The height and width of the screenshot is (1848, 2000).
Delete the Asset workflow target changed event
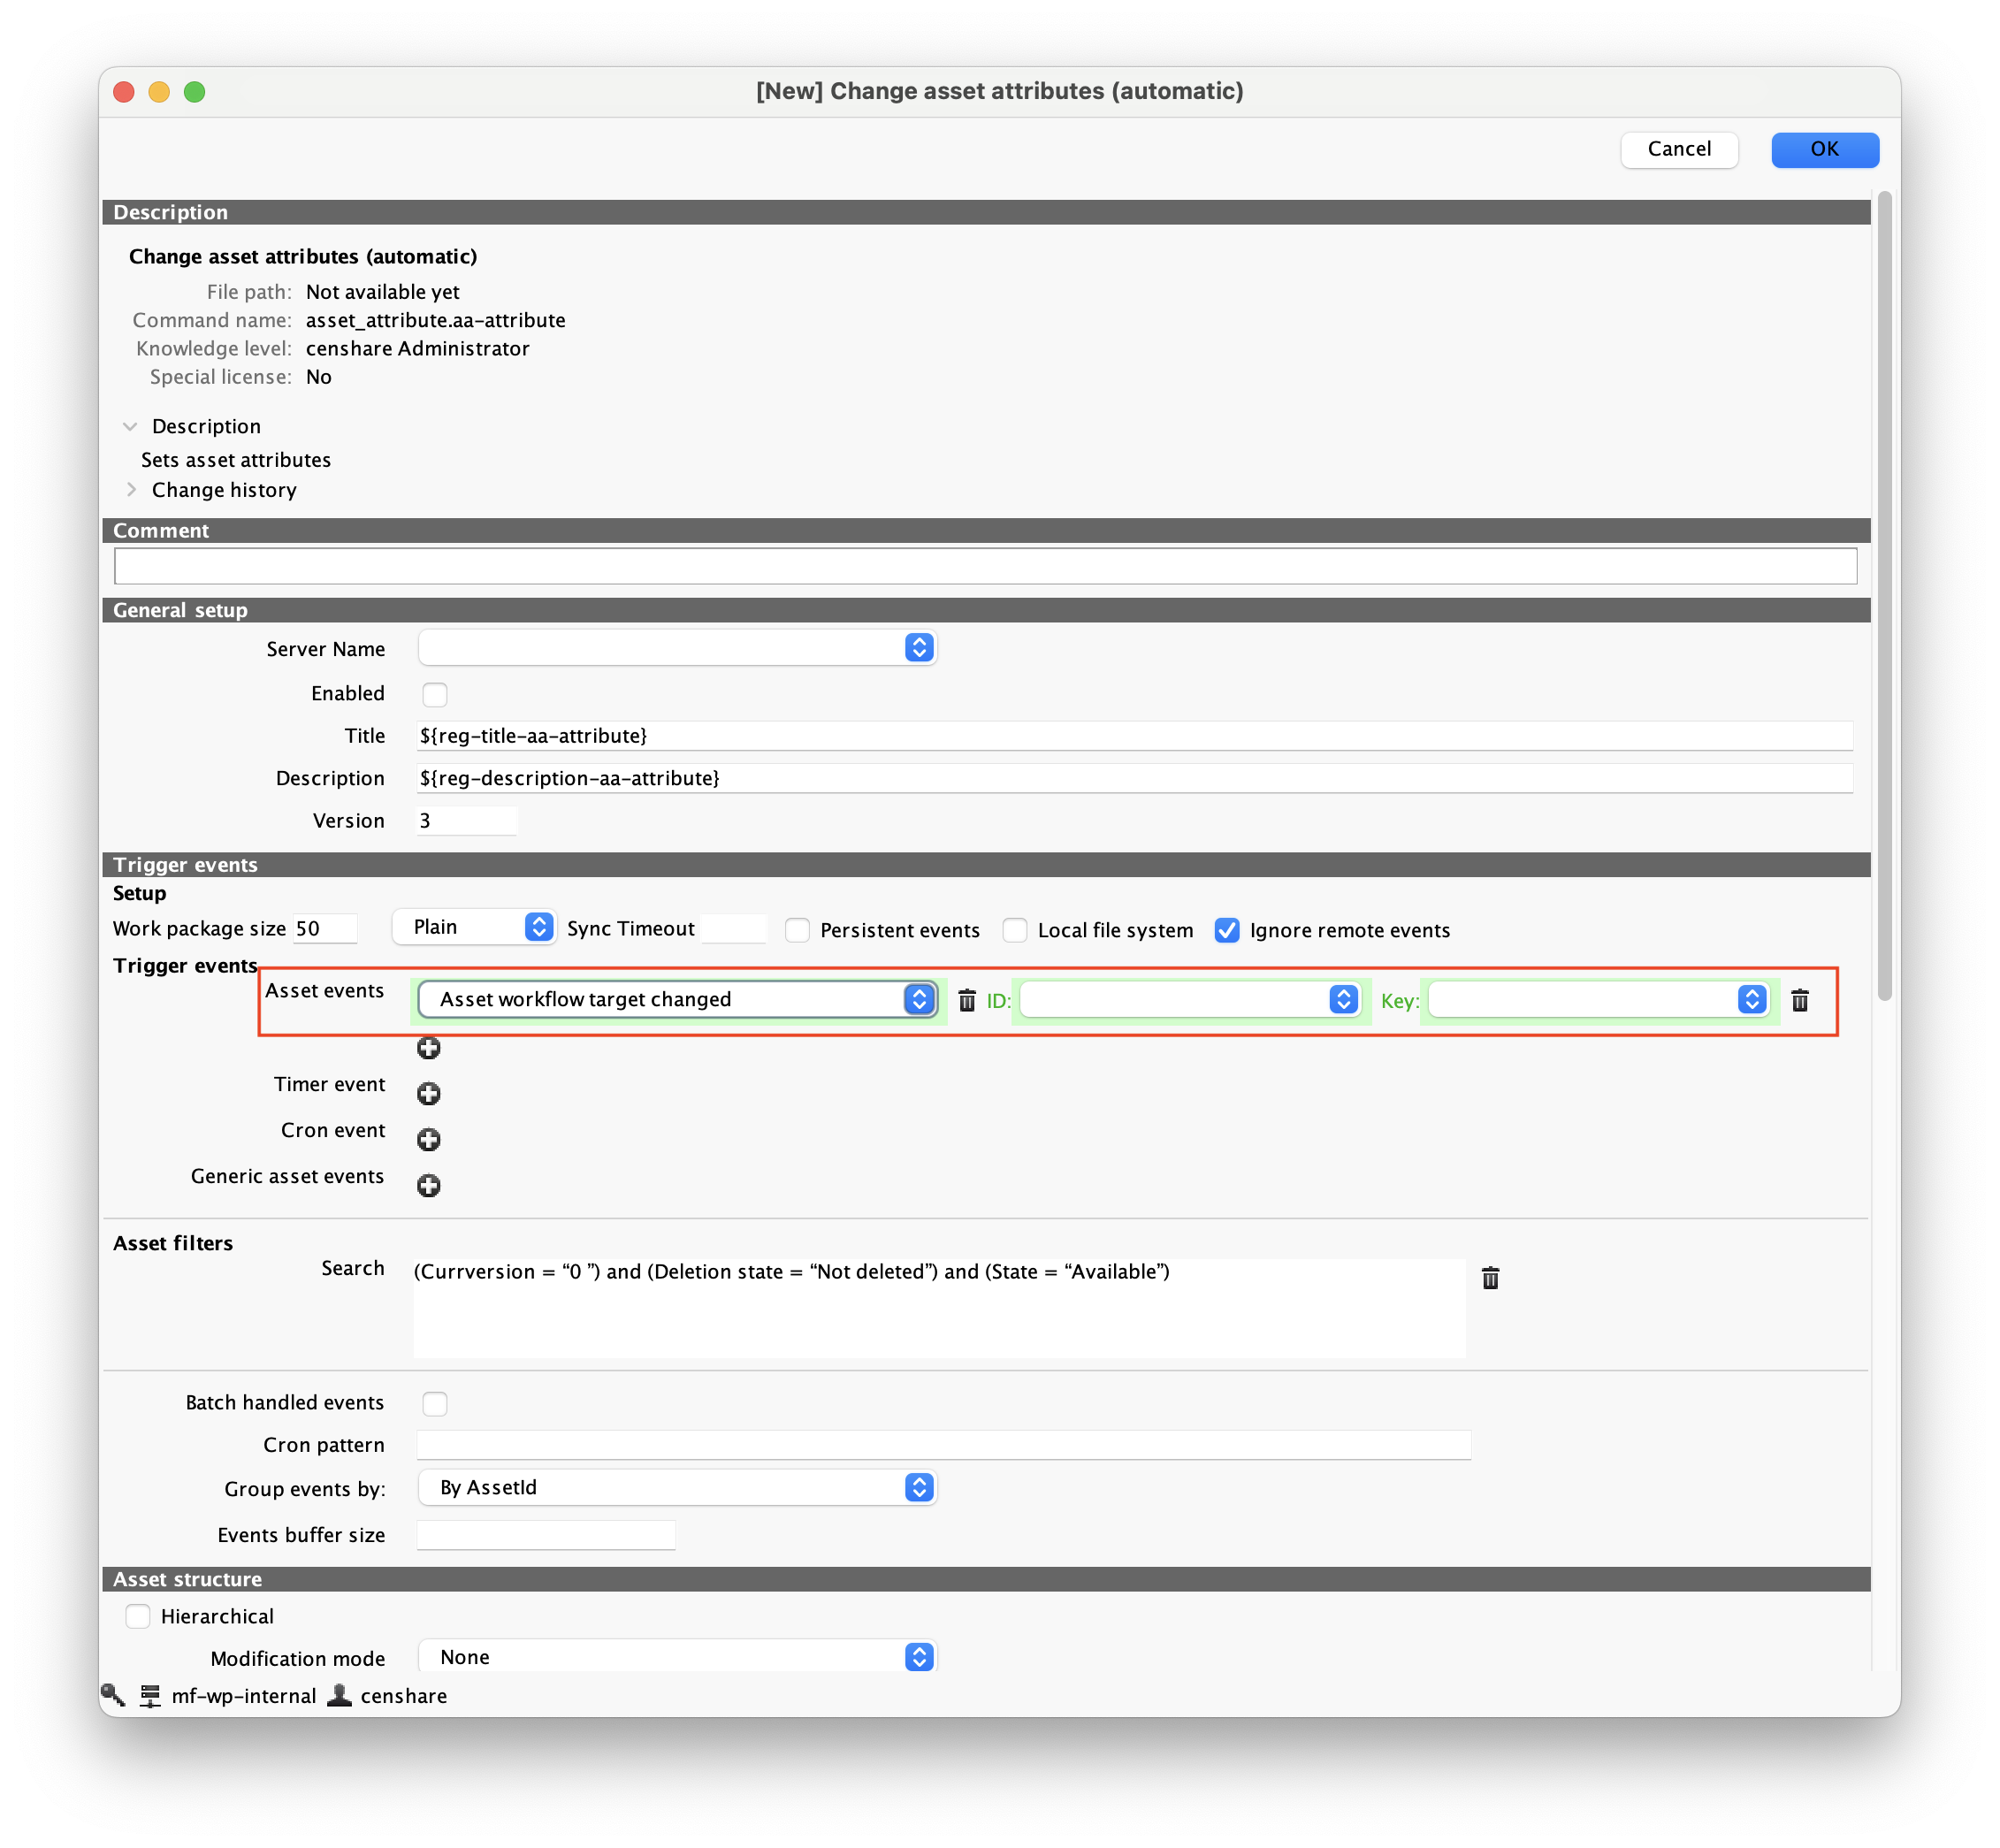point(966,1000)
